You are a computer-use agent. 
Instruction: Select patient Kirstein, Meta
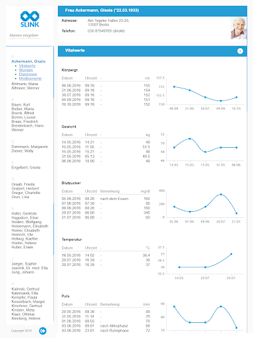(x=23, y=310)
